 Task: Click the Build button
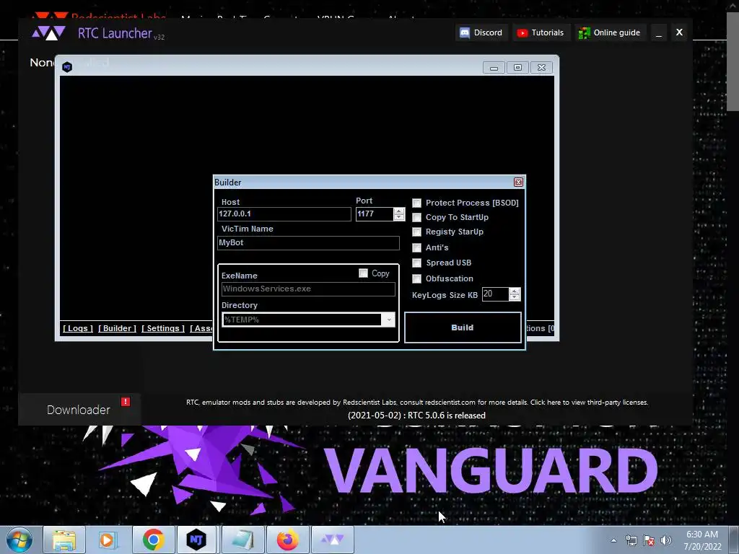[463, 327]
